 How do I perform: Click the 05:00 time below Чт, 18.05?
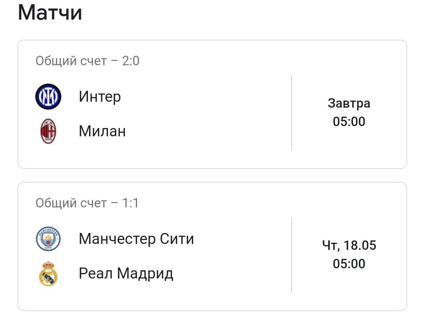pyautogui.click(x=349, y=264)
